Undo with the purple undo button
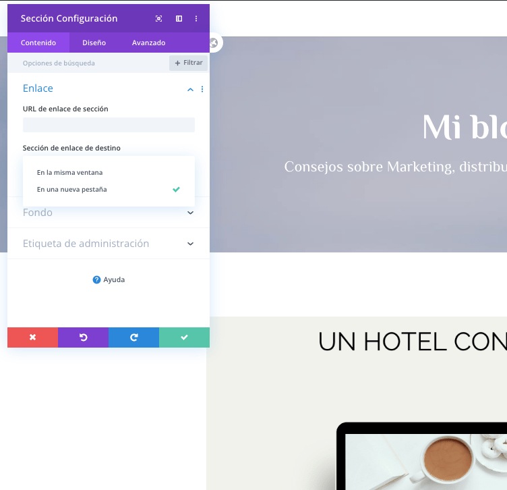Image resolution: width=507 pixels, height=490 pixels. pyautogui.click(x=83, y=337)
